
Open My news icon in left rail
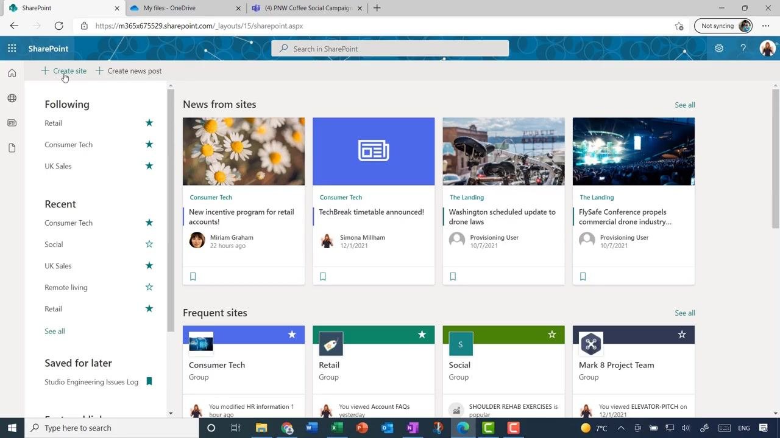12,123
